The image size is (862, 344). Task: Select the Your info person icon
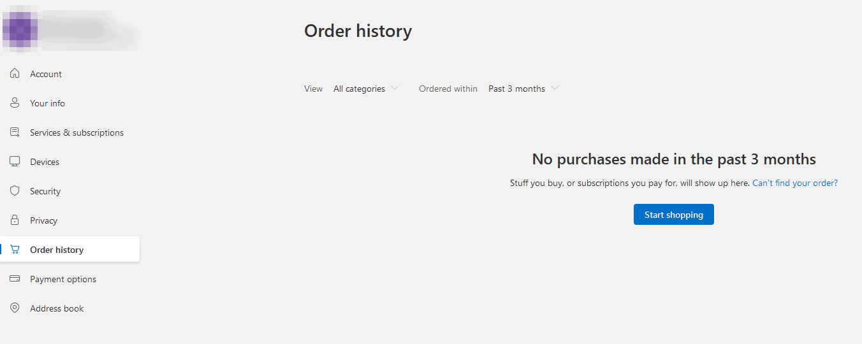click(15, 103)
